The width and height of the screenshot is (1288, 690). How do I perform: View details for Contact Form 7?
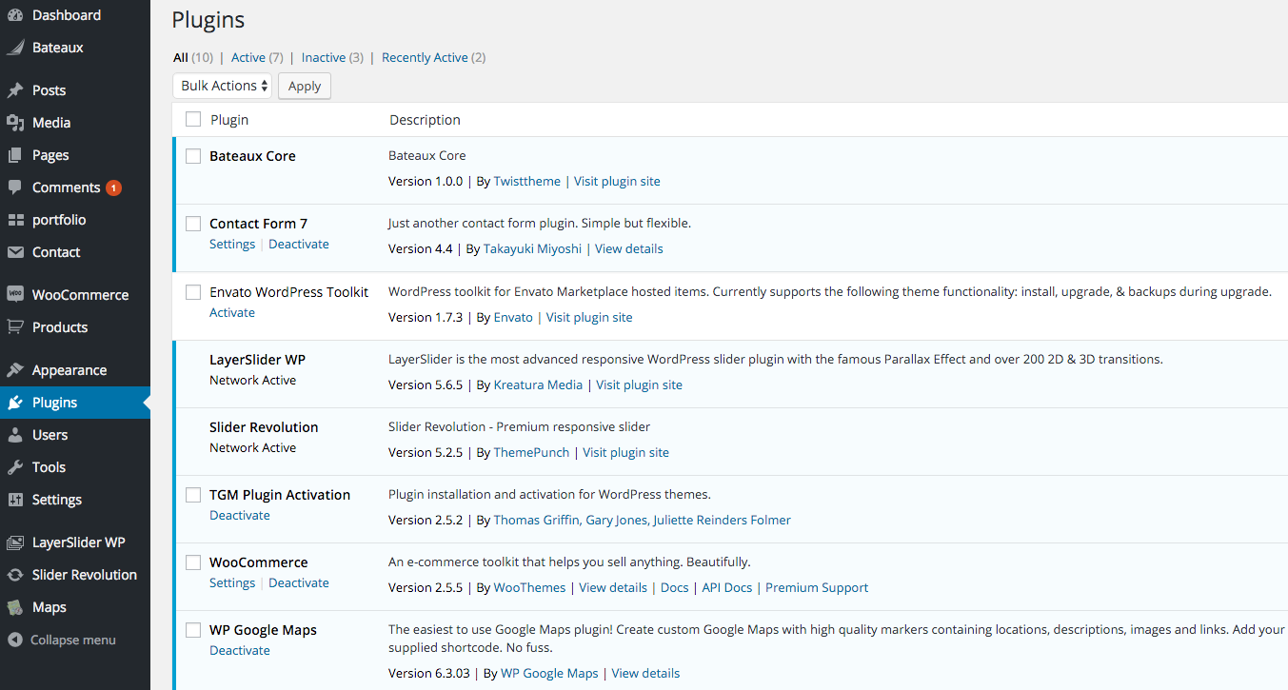point(629,248)
